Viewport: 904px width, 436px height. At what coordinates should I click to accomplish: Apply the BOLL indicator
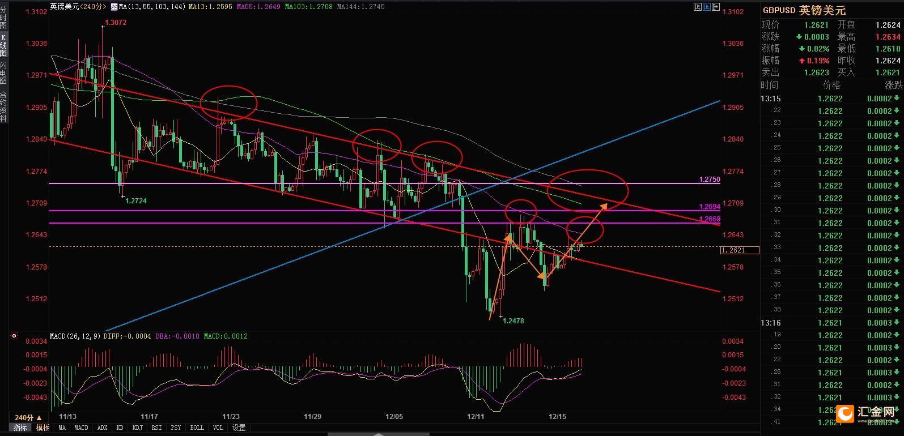click(x=197, y=428)
